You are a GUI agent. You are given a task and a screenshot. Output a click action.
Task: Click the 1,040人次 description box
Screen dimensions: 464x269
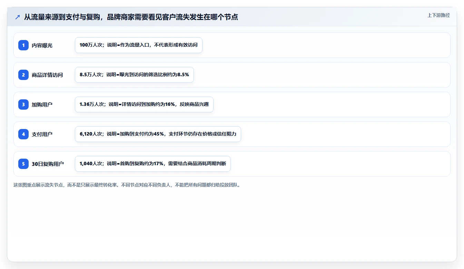(153, 164)
